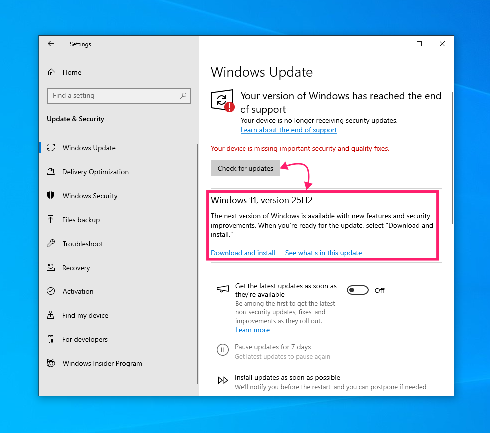Screen dimensions: 490x433
Task: Click Pause updates for 7 days
Action: pyautogui.click(x=272, y=347)
